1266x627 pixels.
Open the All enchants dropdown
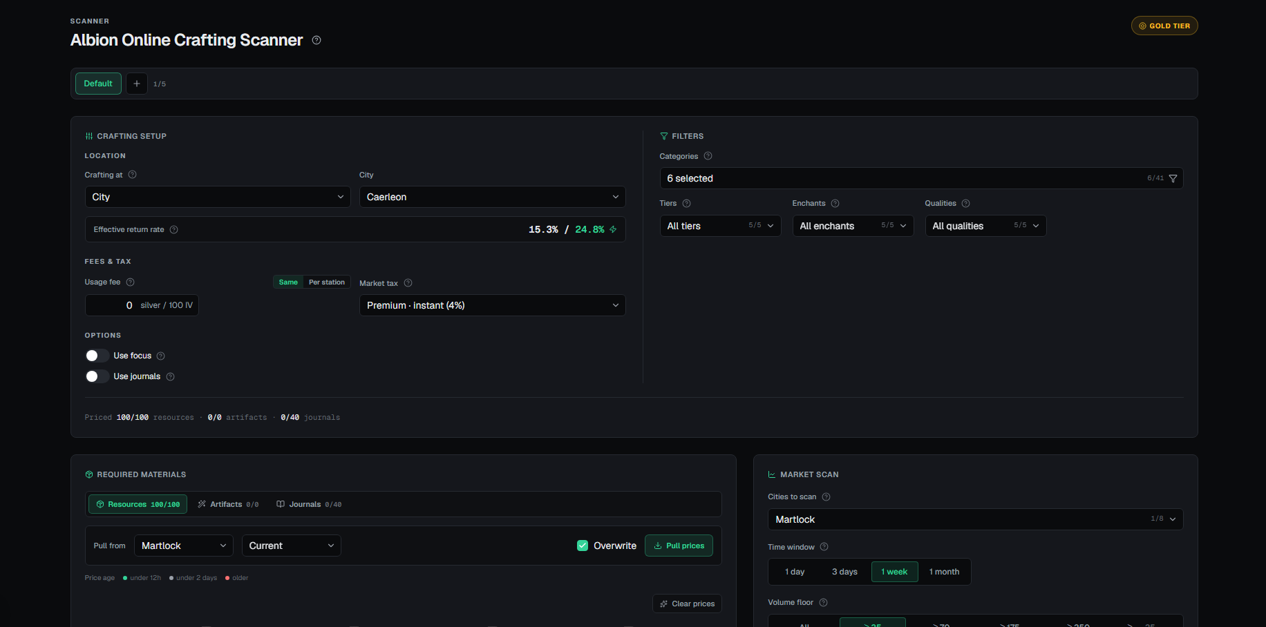[853, 226]
